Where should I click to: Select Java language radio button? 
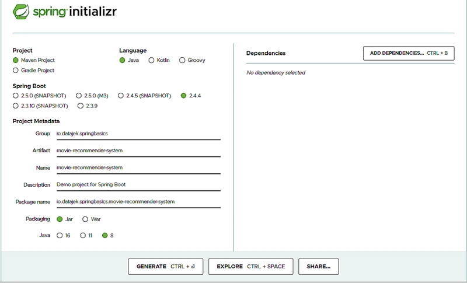tap(123, 60)
